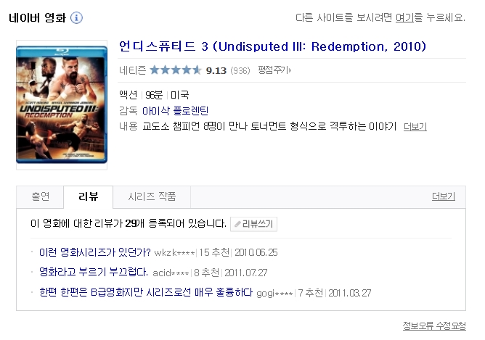This screenshot has height=340, width=485.
Task: Open review 한편 한편은 B급영화지만
Action: tap(146, 292)
